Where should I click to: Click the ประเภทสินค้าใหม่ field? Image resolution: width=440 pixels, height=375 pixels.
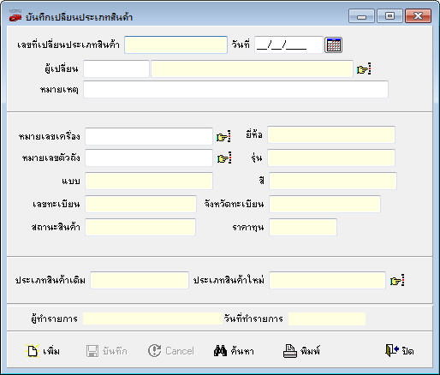(x=327, y=280)
